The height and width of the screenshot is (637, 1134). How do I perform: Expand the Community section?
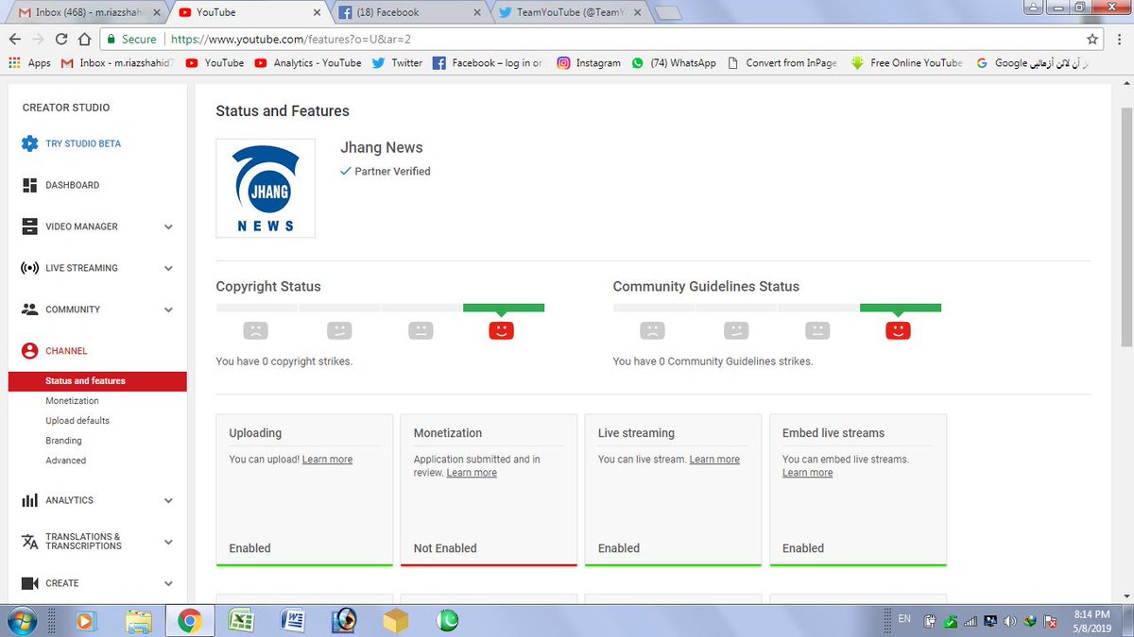coord(168,310)
